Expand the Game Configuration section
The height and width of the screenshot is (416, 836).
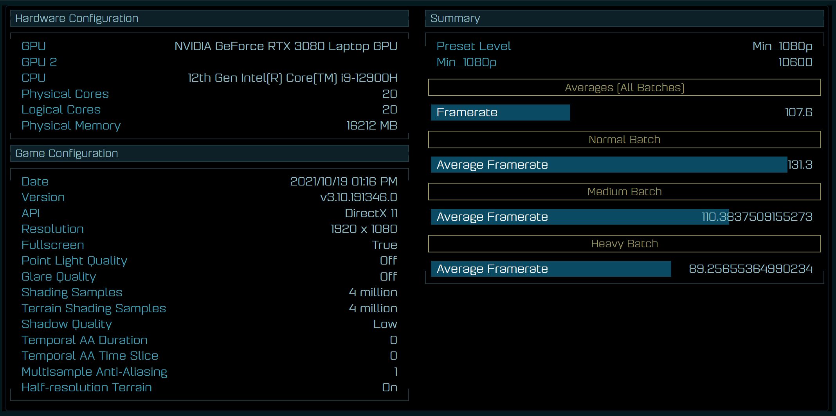(x=66, y=153)
